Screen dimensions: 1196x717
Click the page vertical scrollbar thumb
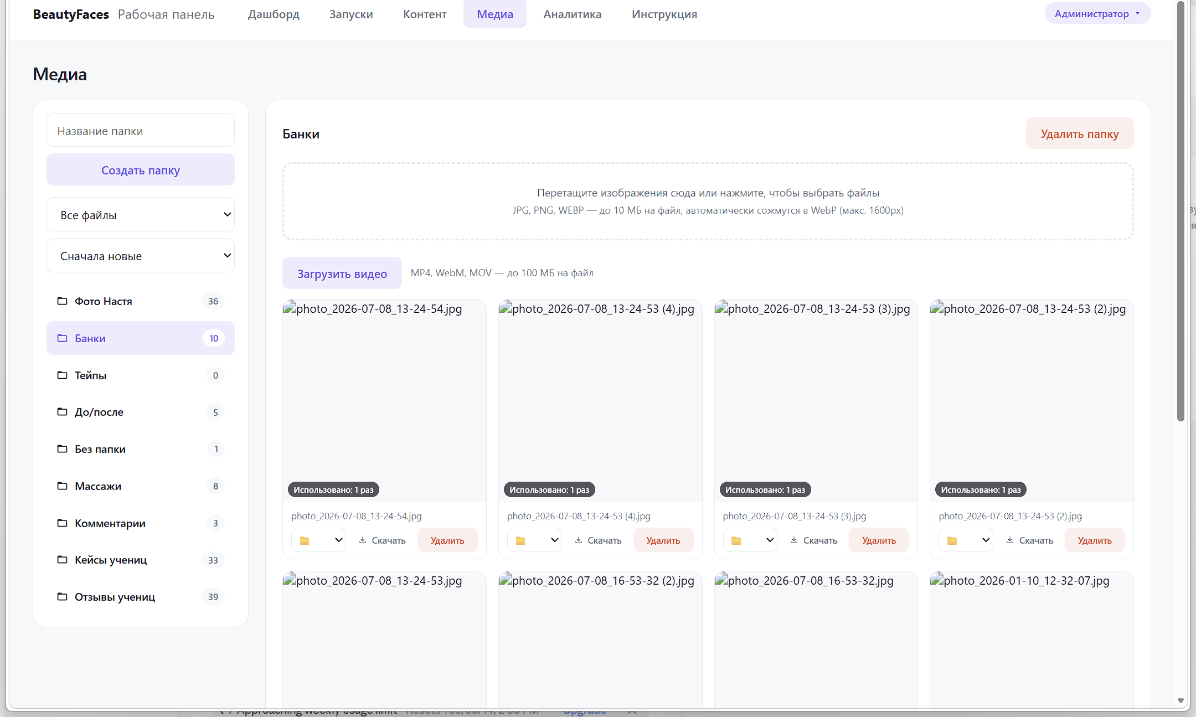[x=1180, y=210]
